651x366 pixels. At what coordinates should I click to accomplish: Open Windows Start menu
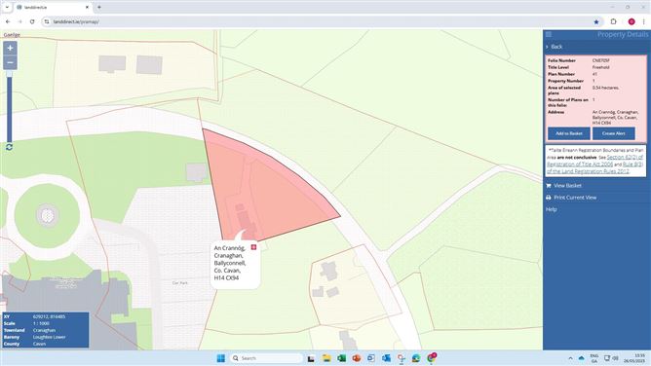[x=221, y=358]
